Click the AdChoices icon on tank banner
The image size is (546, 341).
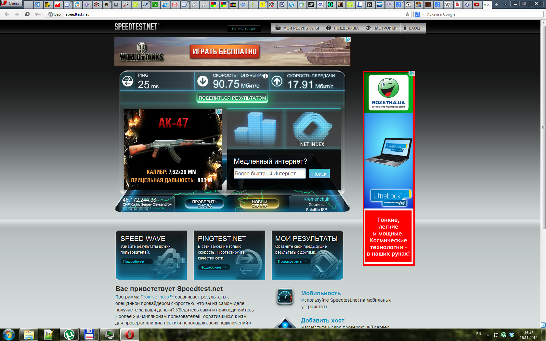point(348,40)
